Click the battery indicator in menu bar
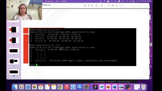The height and width of the screenshot is (91, 162). [x=123, y=1]
